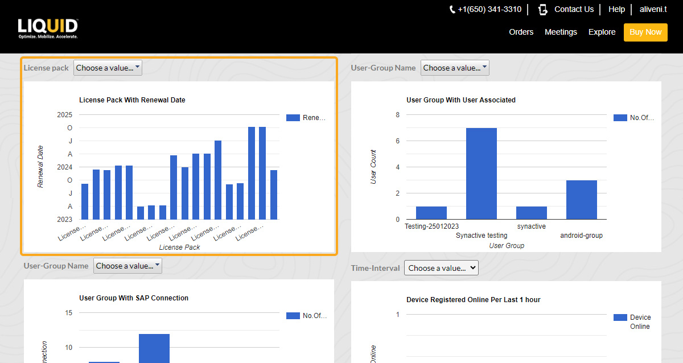
Task: Click the Synactive testing bar
Action: pos(482,174)
